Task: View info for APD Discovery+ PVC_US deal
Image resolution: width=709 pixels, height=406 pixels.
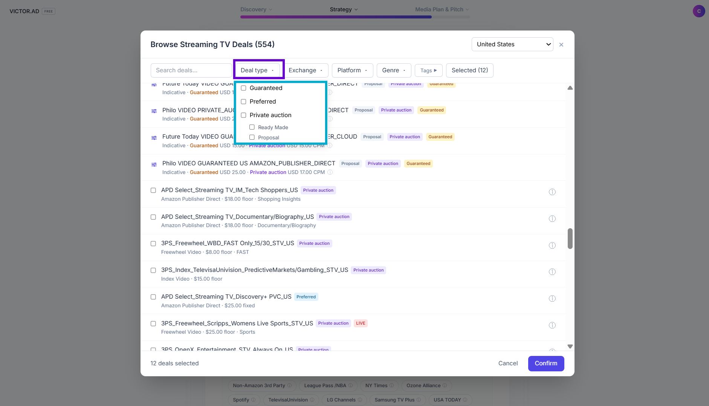Action: pyautogui.click(x=552, y=299)
